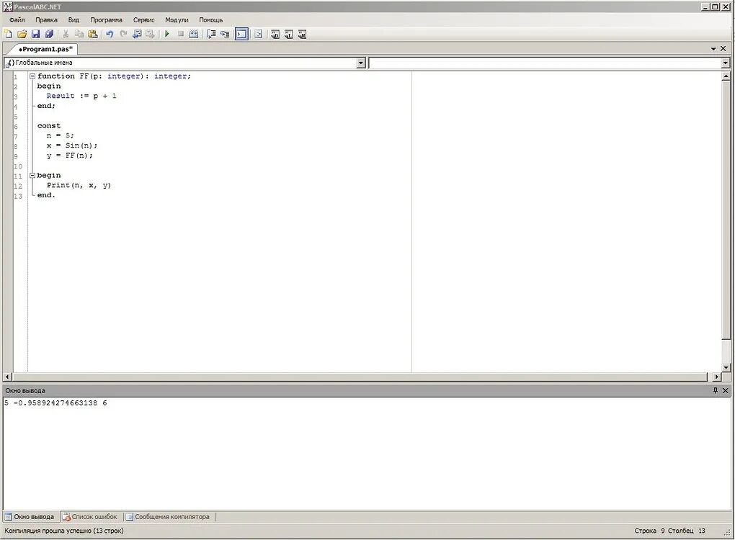Step into the function in debugger

225,34
